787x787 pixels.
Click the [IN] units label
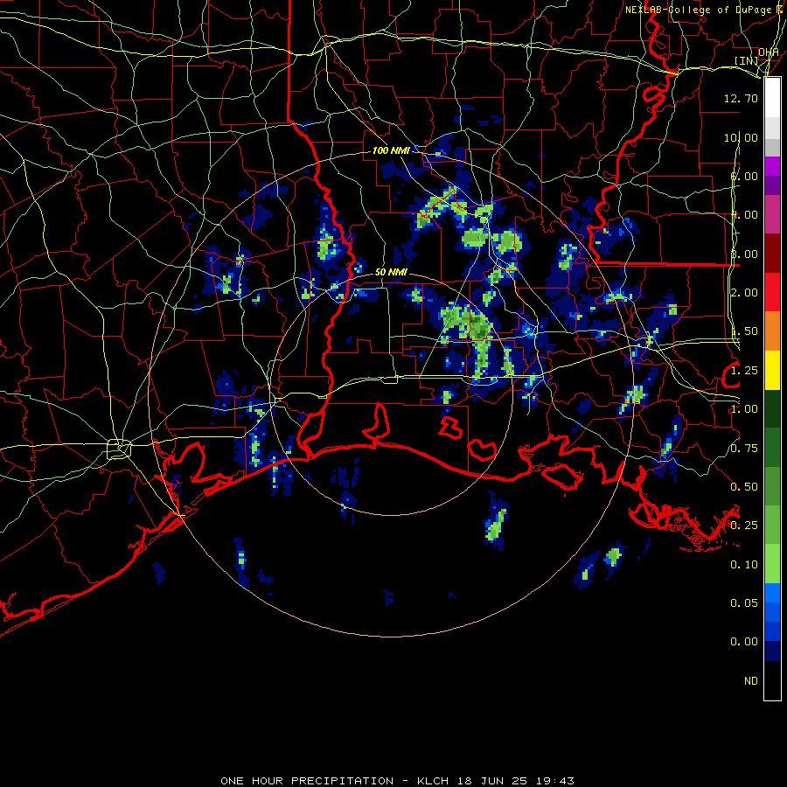point(746,60)
